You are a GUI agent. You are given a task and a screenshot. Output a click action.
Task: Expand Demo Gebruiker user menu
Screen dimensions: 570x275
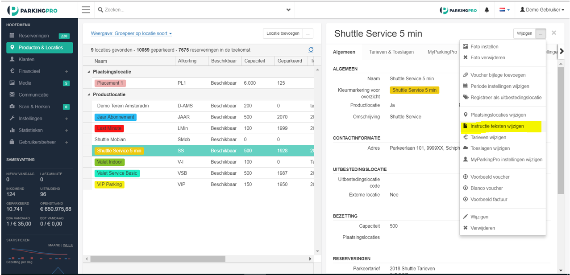pyautogui.click(x=542, y=10)
